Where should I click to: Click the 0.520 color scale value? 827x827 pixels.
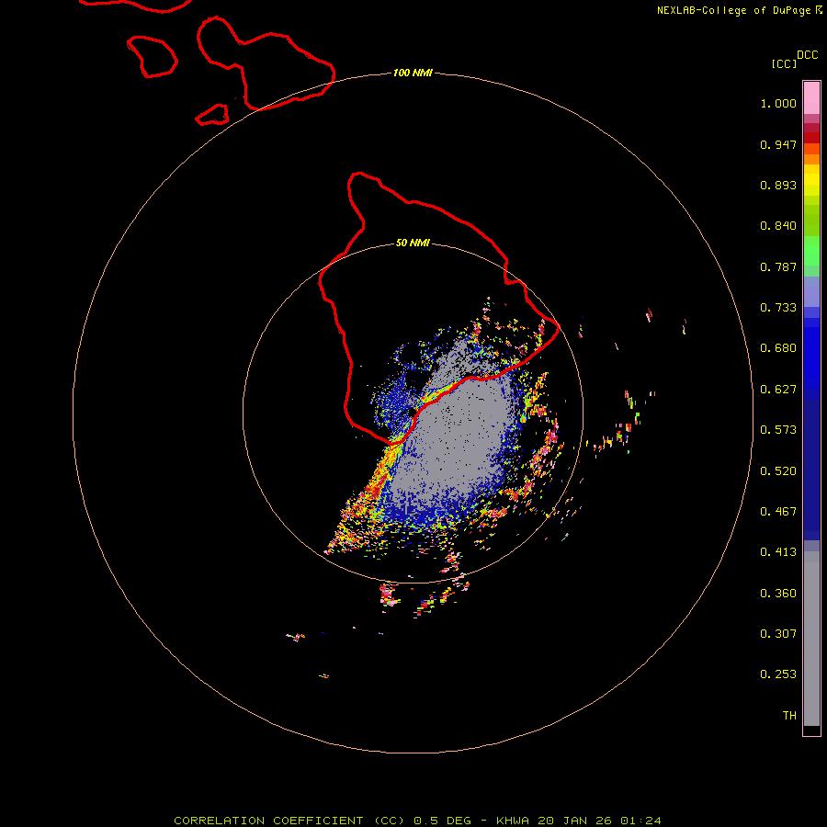pyautogui.click(x=778, y=471)
